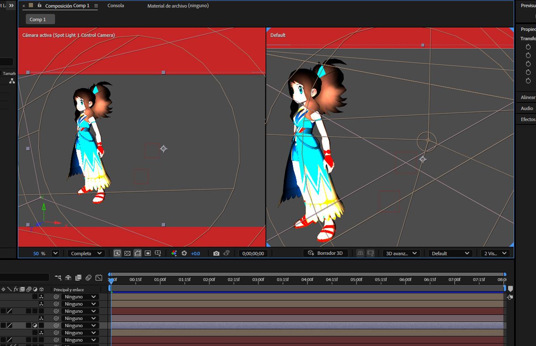536x346 pixels.
Task: Toggle adjustment layer switch on the highlighted layer row
Action: tap(35, 325)
